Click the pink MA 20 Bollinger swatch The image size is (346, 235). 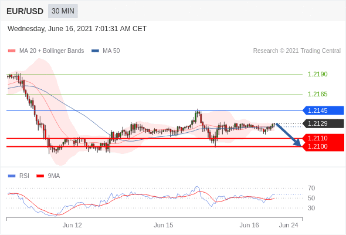click(x=12, y=51)
